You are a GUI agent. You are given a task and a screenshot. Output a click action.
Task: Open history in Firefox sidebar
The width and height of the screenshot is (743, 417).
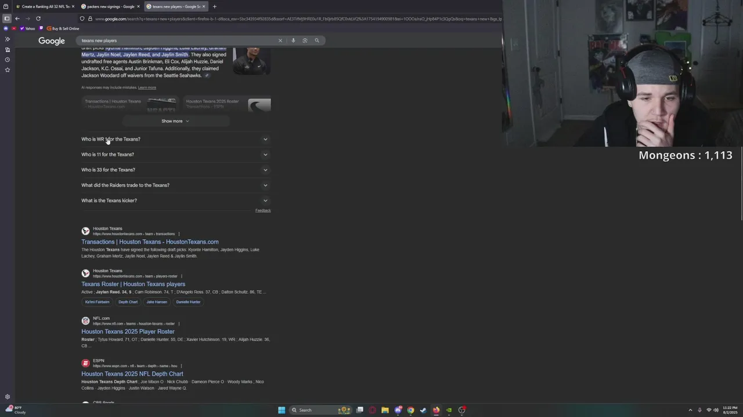point(8,60)
